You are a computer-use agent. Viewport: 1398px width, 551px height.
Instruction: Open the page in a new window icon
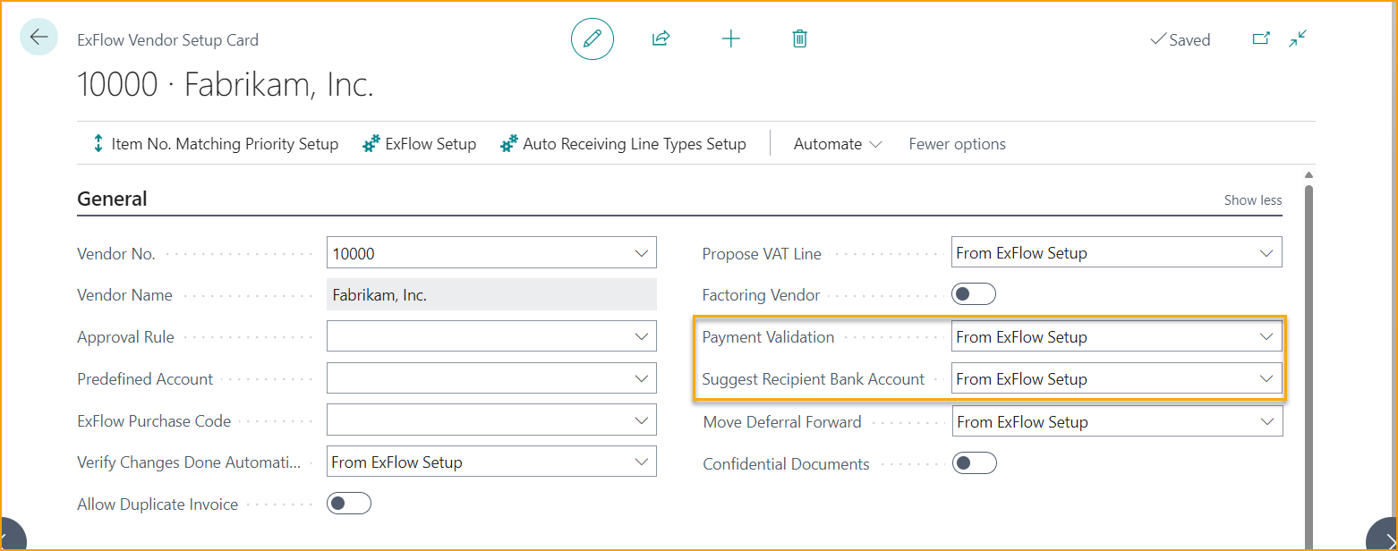coord(1261,38)
